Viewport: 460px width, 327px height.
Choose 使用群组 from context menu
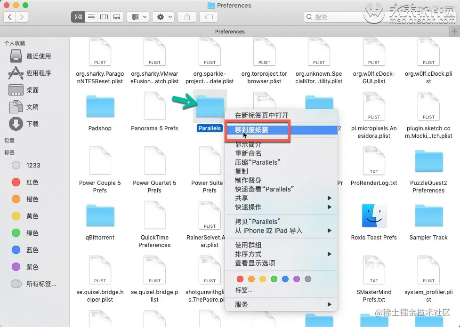tap(282, 245)
